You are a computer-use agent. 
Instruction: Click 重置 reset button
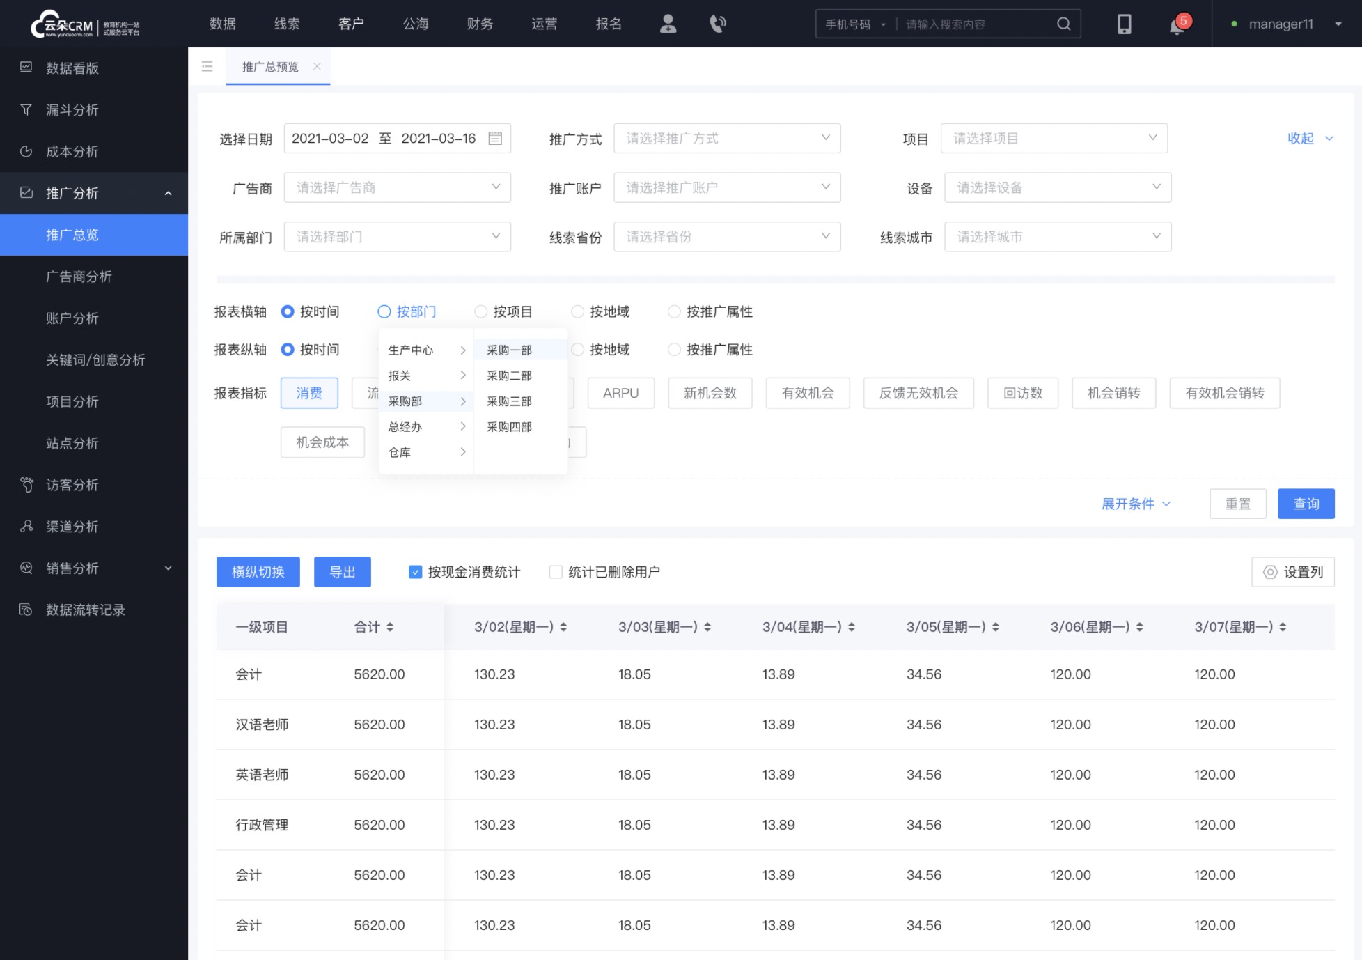(1237, 504)
